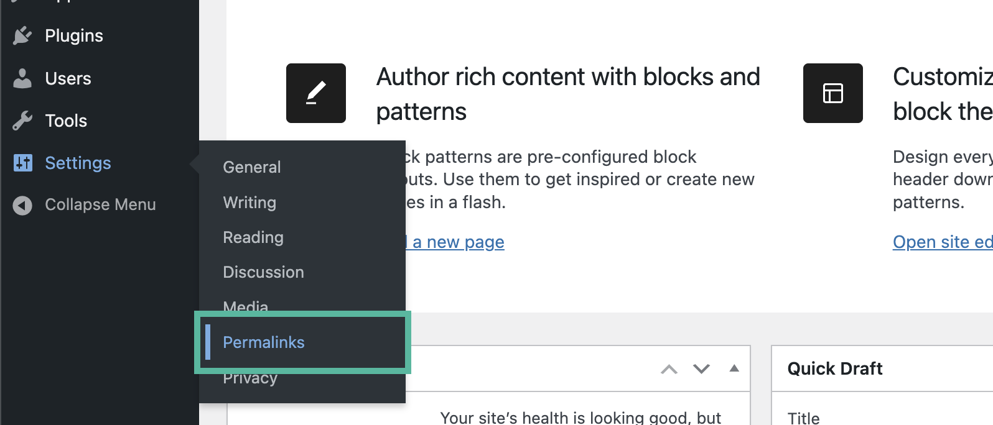Click the Plugins plug icon

click(x=22, y=35)
